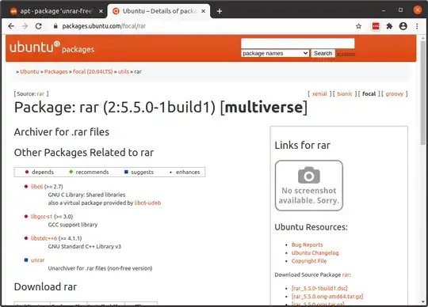Switch to the 'xenial' release link
Screen dimensions: 428x307
(x=319, y=94)
